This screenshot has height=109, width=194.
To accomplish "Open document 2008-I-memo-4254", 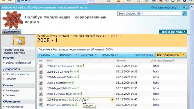I will click(59, 77).
